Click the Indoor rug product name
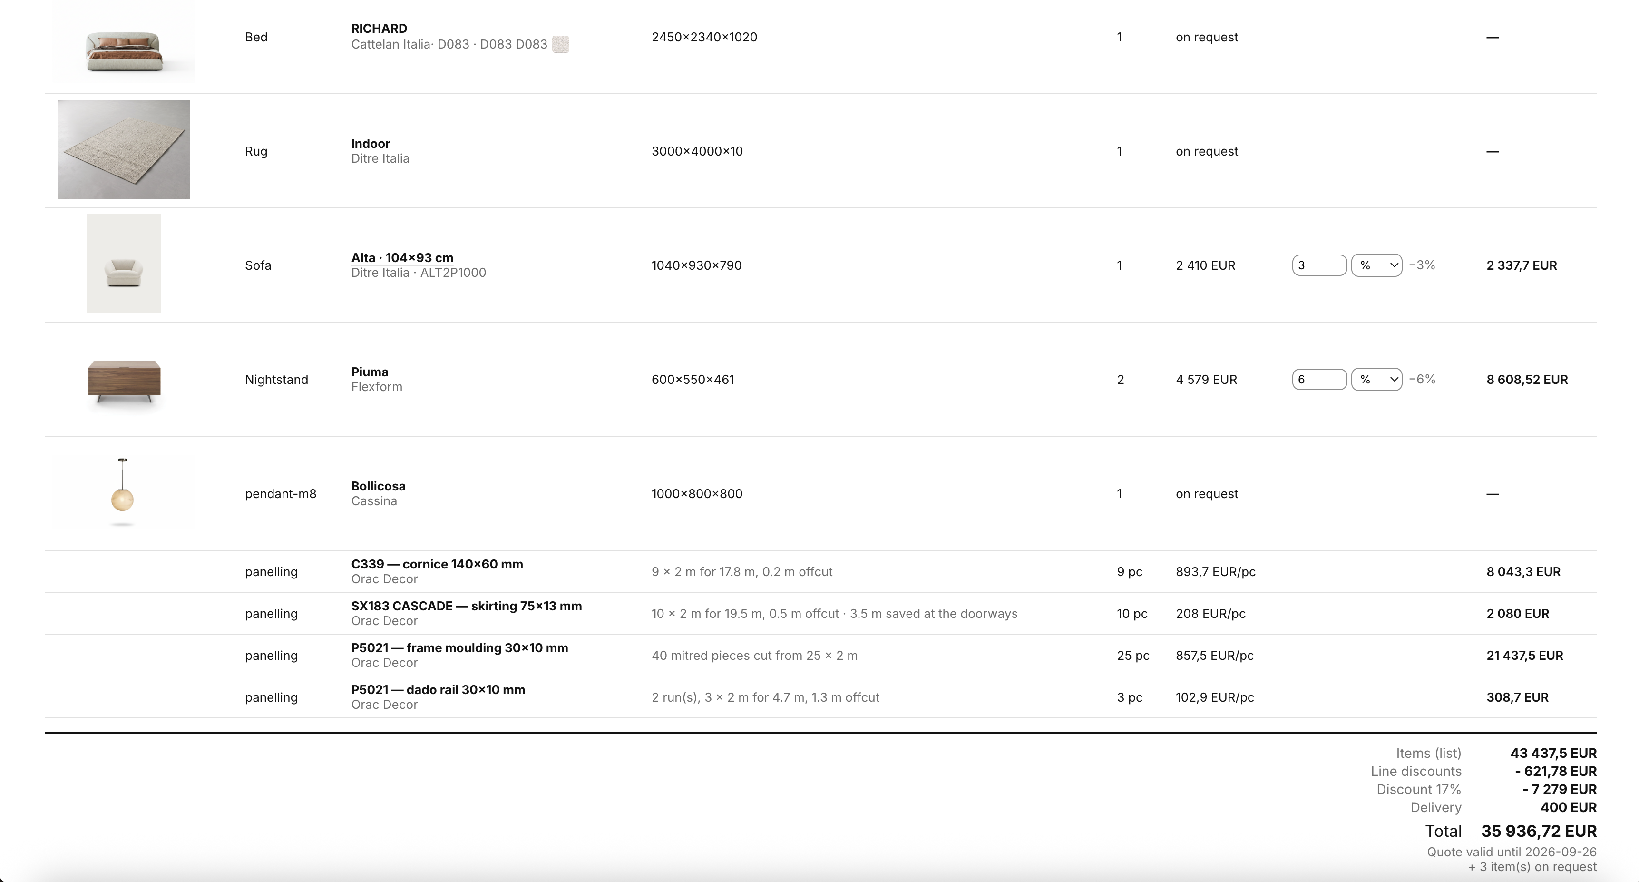The width and height of the screenshot is (1639, 882). pos(371,144)
